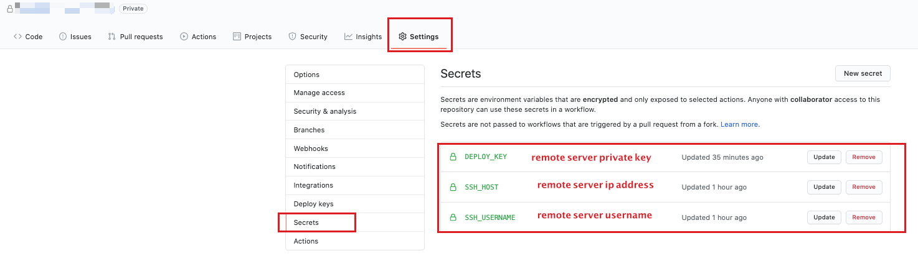Open the Actions tab
Screen dimensions: 918x256
coord(198,37)
